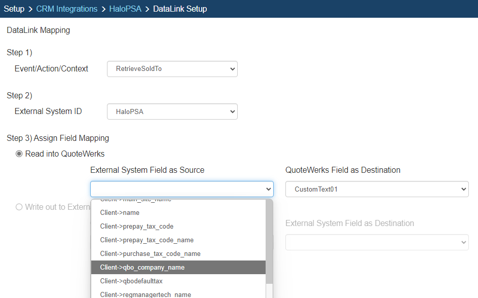The image size is (478, 298).
Task: Go to the Setup breadcrumb
Action: 14,9
